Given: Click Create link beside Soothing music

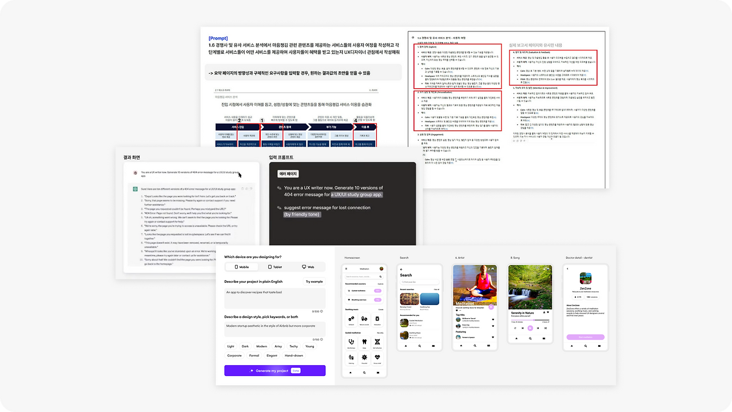Looking at the screenshot, I should (x=381, y=310).
